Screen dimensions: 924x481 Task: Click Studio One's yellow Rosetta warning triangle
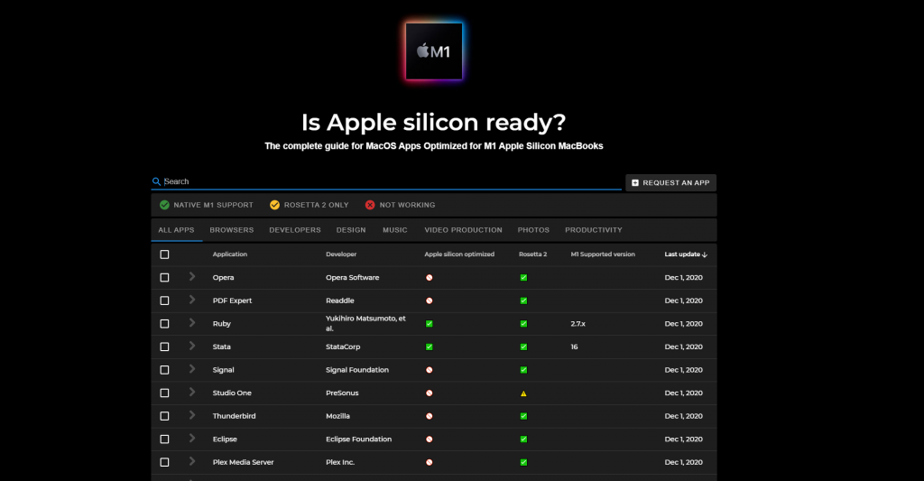tap(523, 393)
